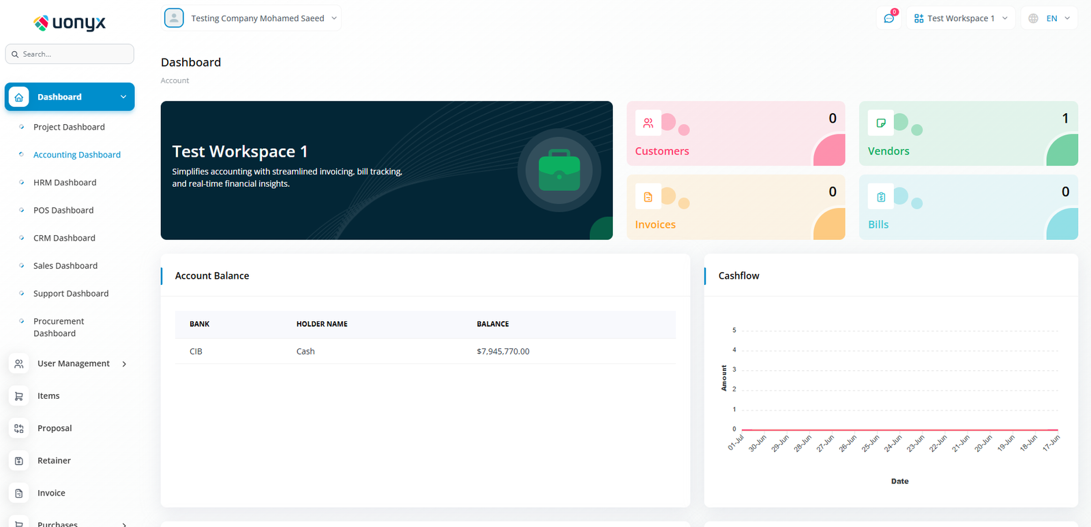Click into the sidebar Search field
Viewport: 1091px width, 527px height.
click(x=75, y=55)
